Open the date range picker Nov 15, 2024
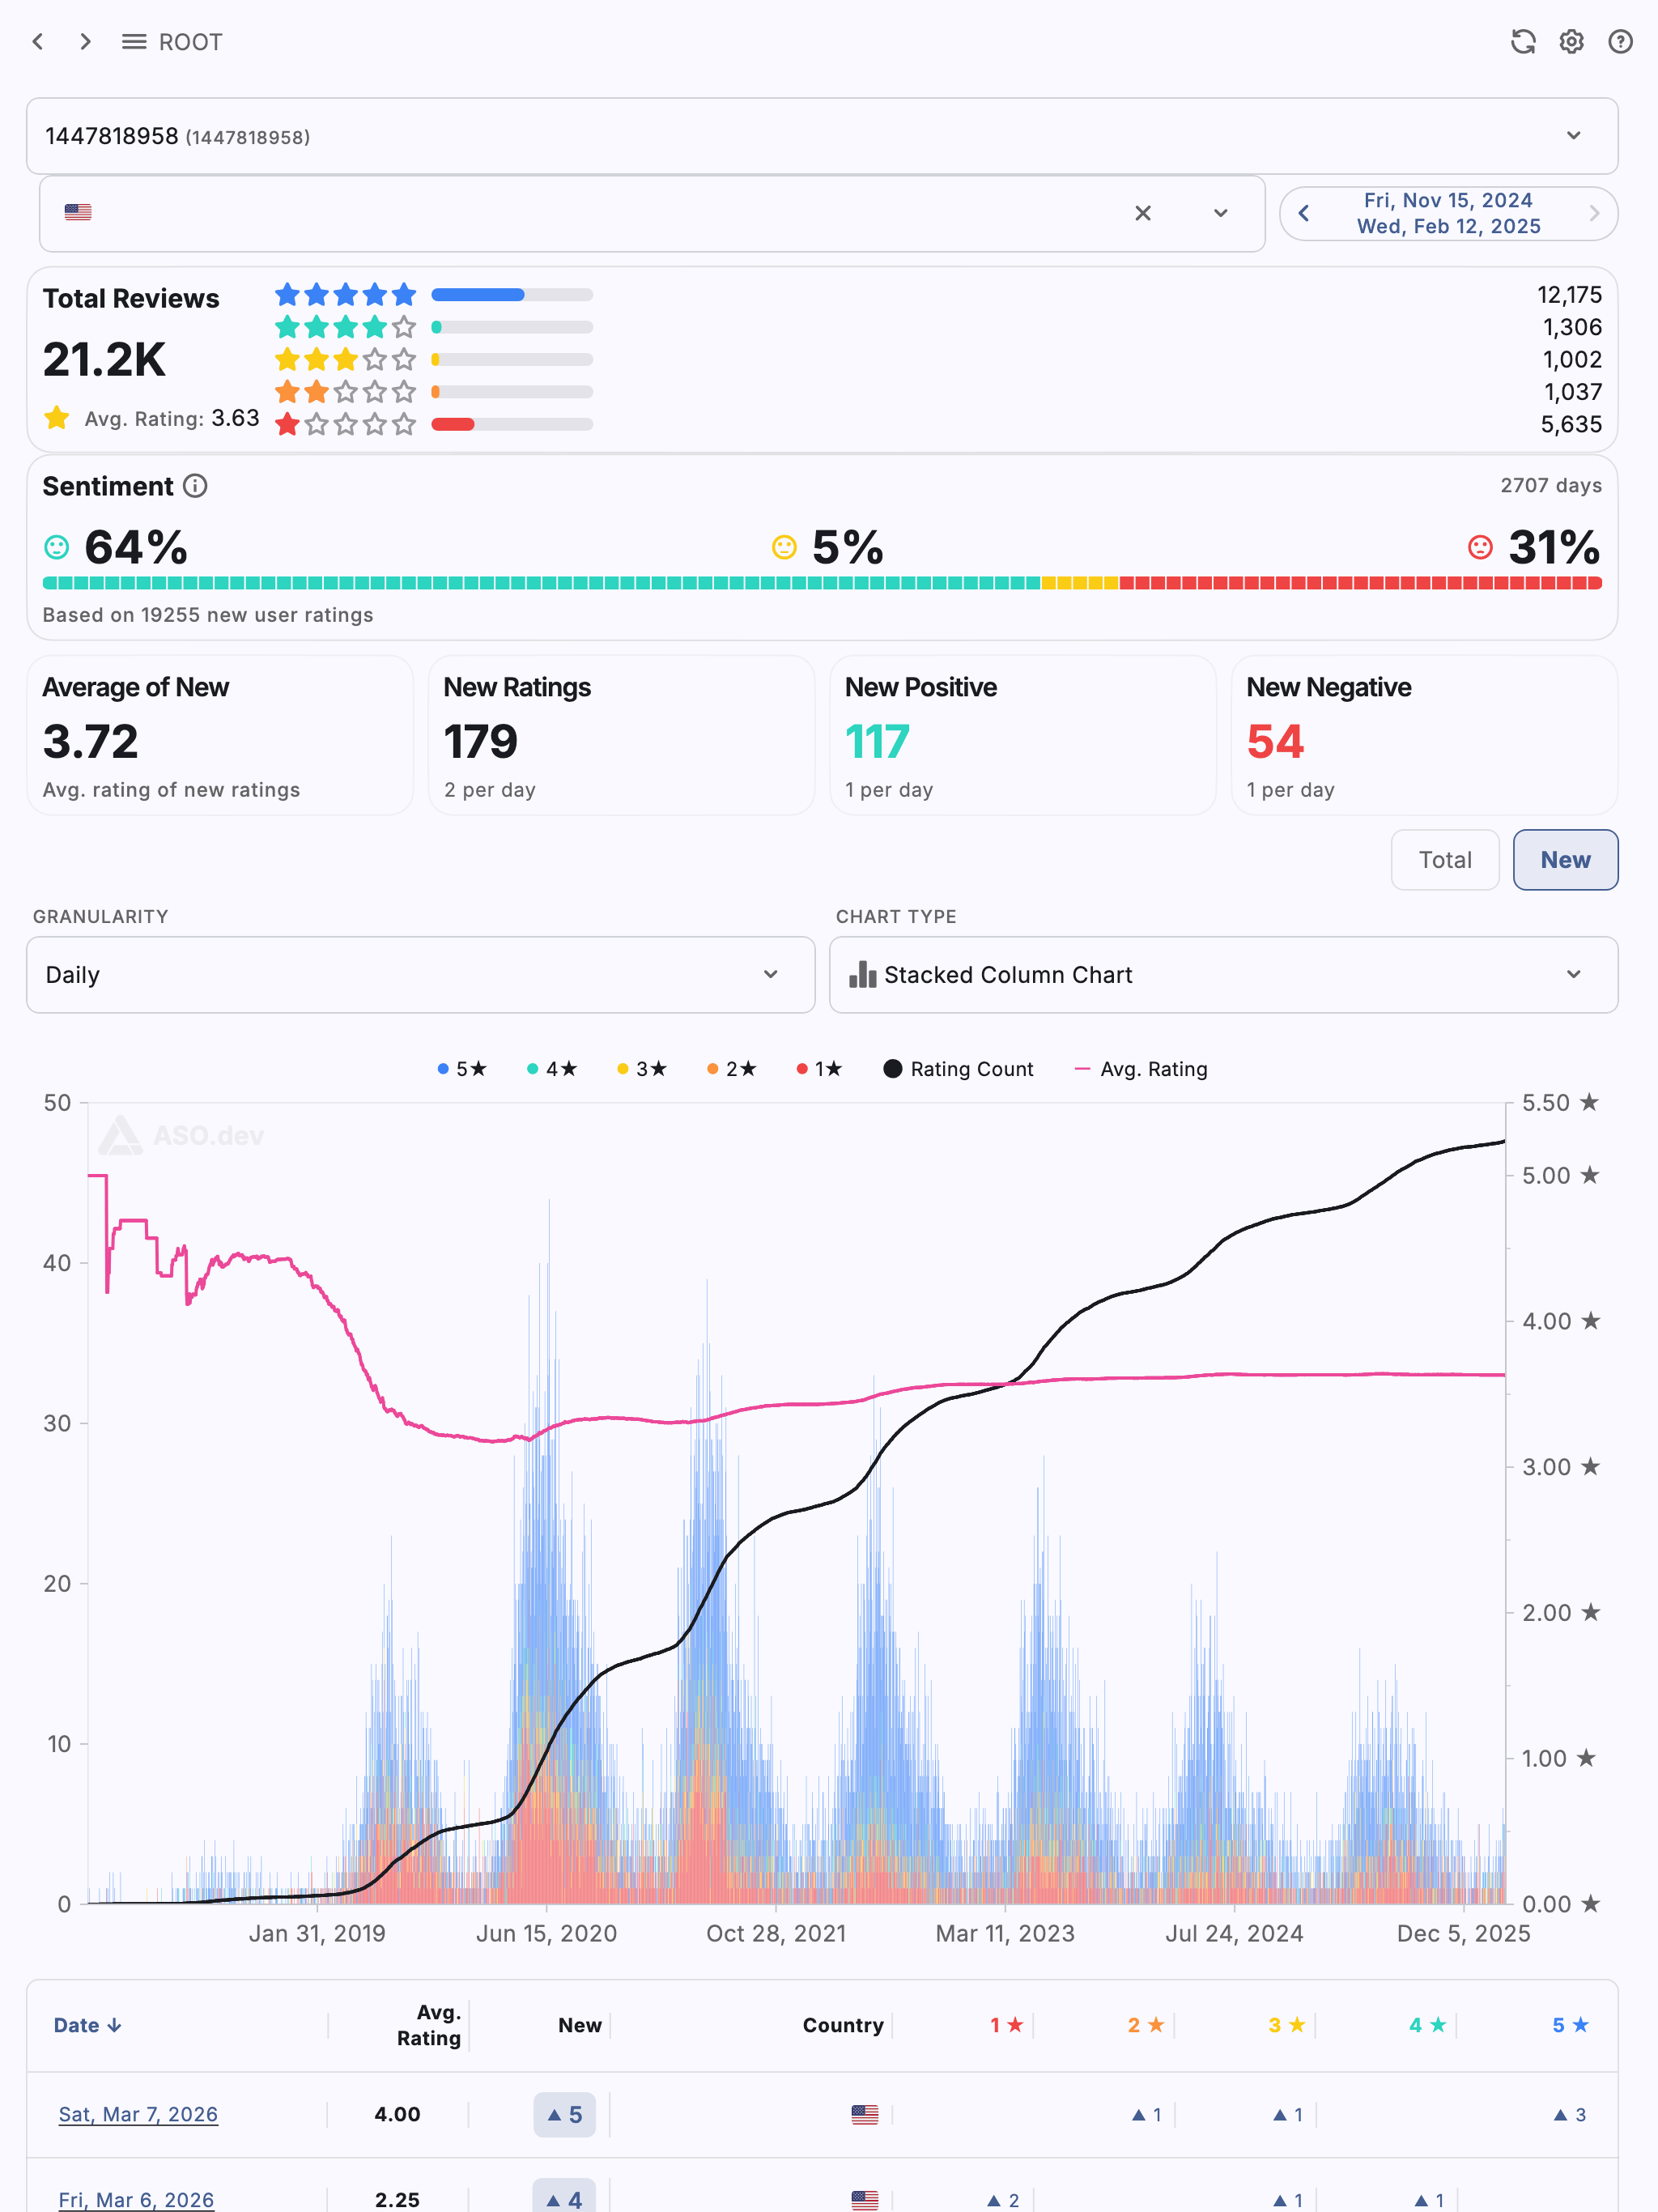Screen dimensions: 1658x2212 (x=1448, y=213)
